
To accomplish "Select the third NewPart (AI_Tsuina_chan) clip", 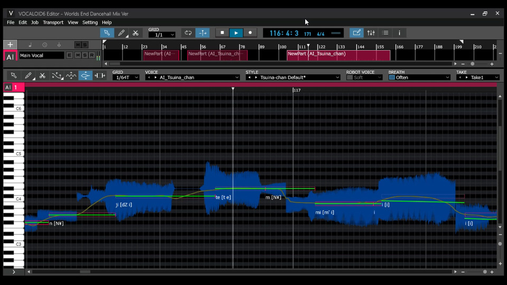I will click(x=338, y=55).
